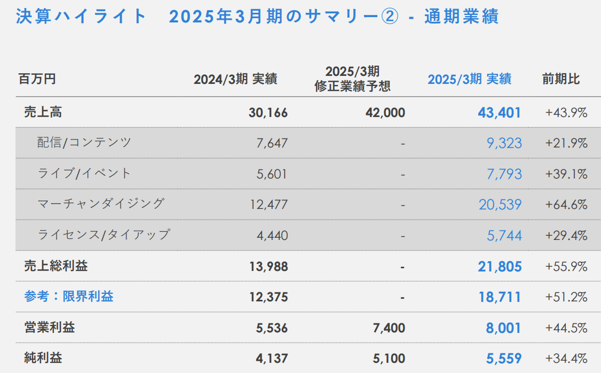Click the blue 2025/3期 実績 header
The width and height of the screenshot is (601, 373).
(470, 79)
